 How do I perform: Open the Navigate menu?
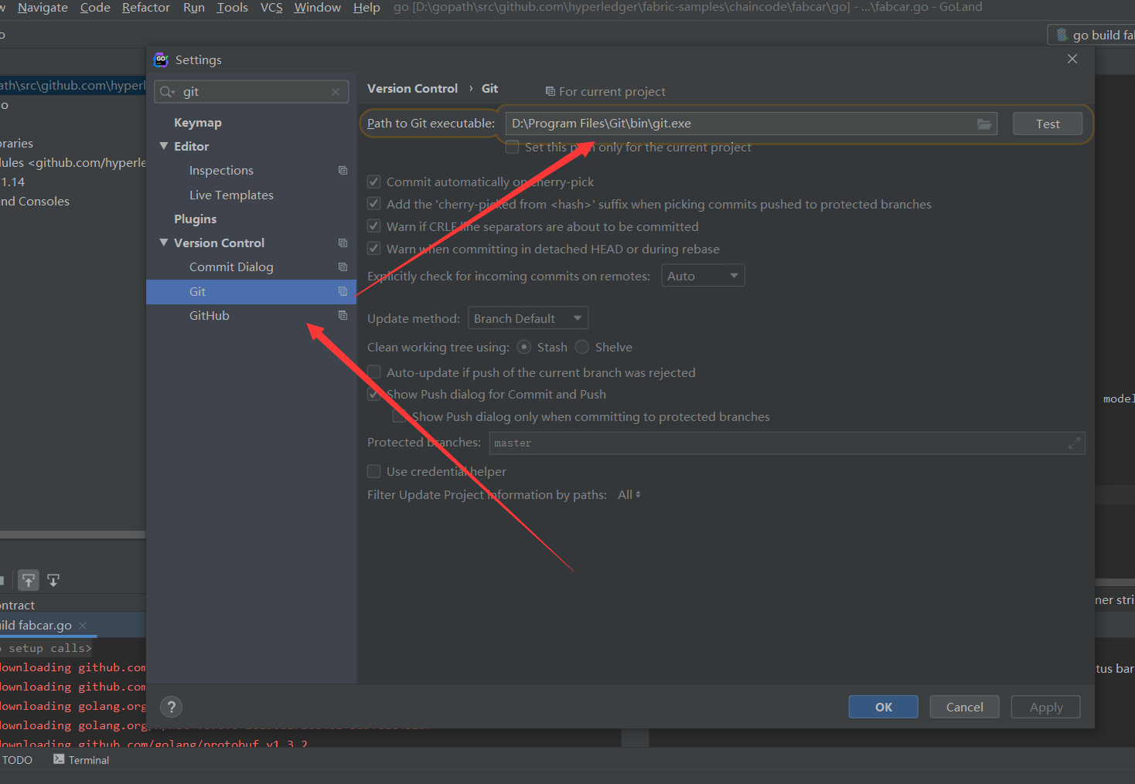[43, 8]
